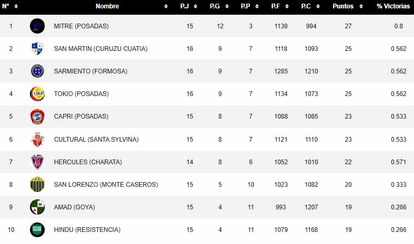Image resolution: width=414 pixels, height=244 pixels.
Task: Click the San Martin (Curuzu Cuatia) crest
Action: click(37, 49)
